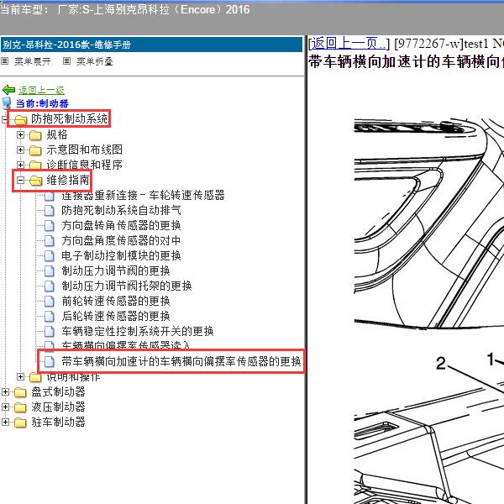Open 连接器重新连接－车轮转速传感器 document

tap(143, 195)
